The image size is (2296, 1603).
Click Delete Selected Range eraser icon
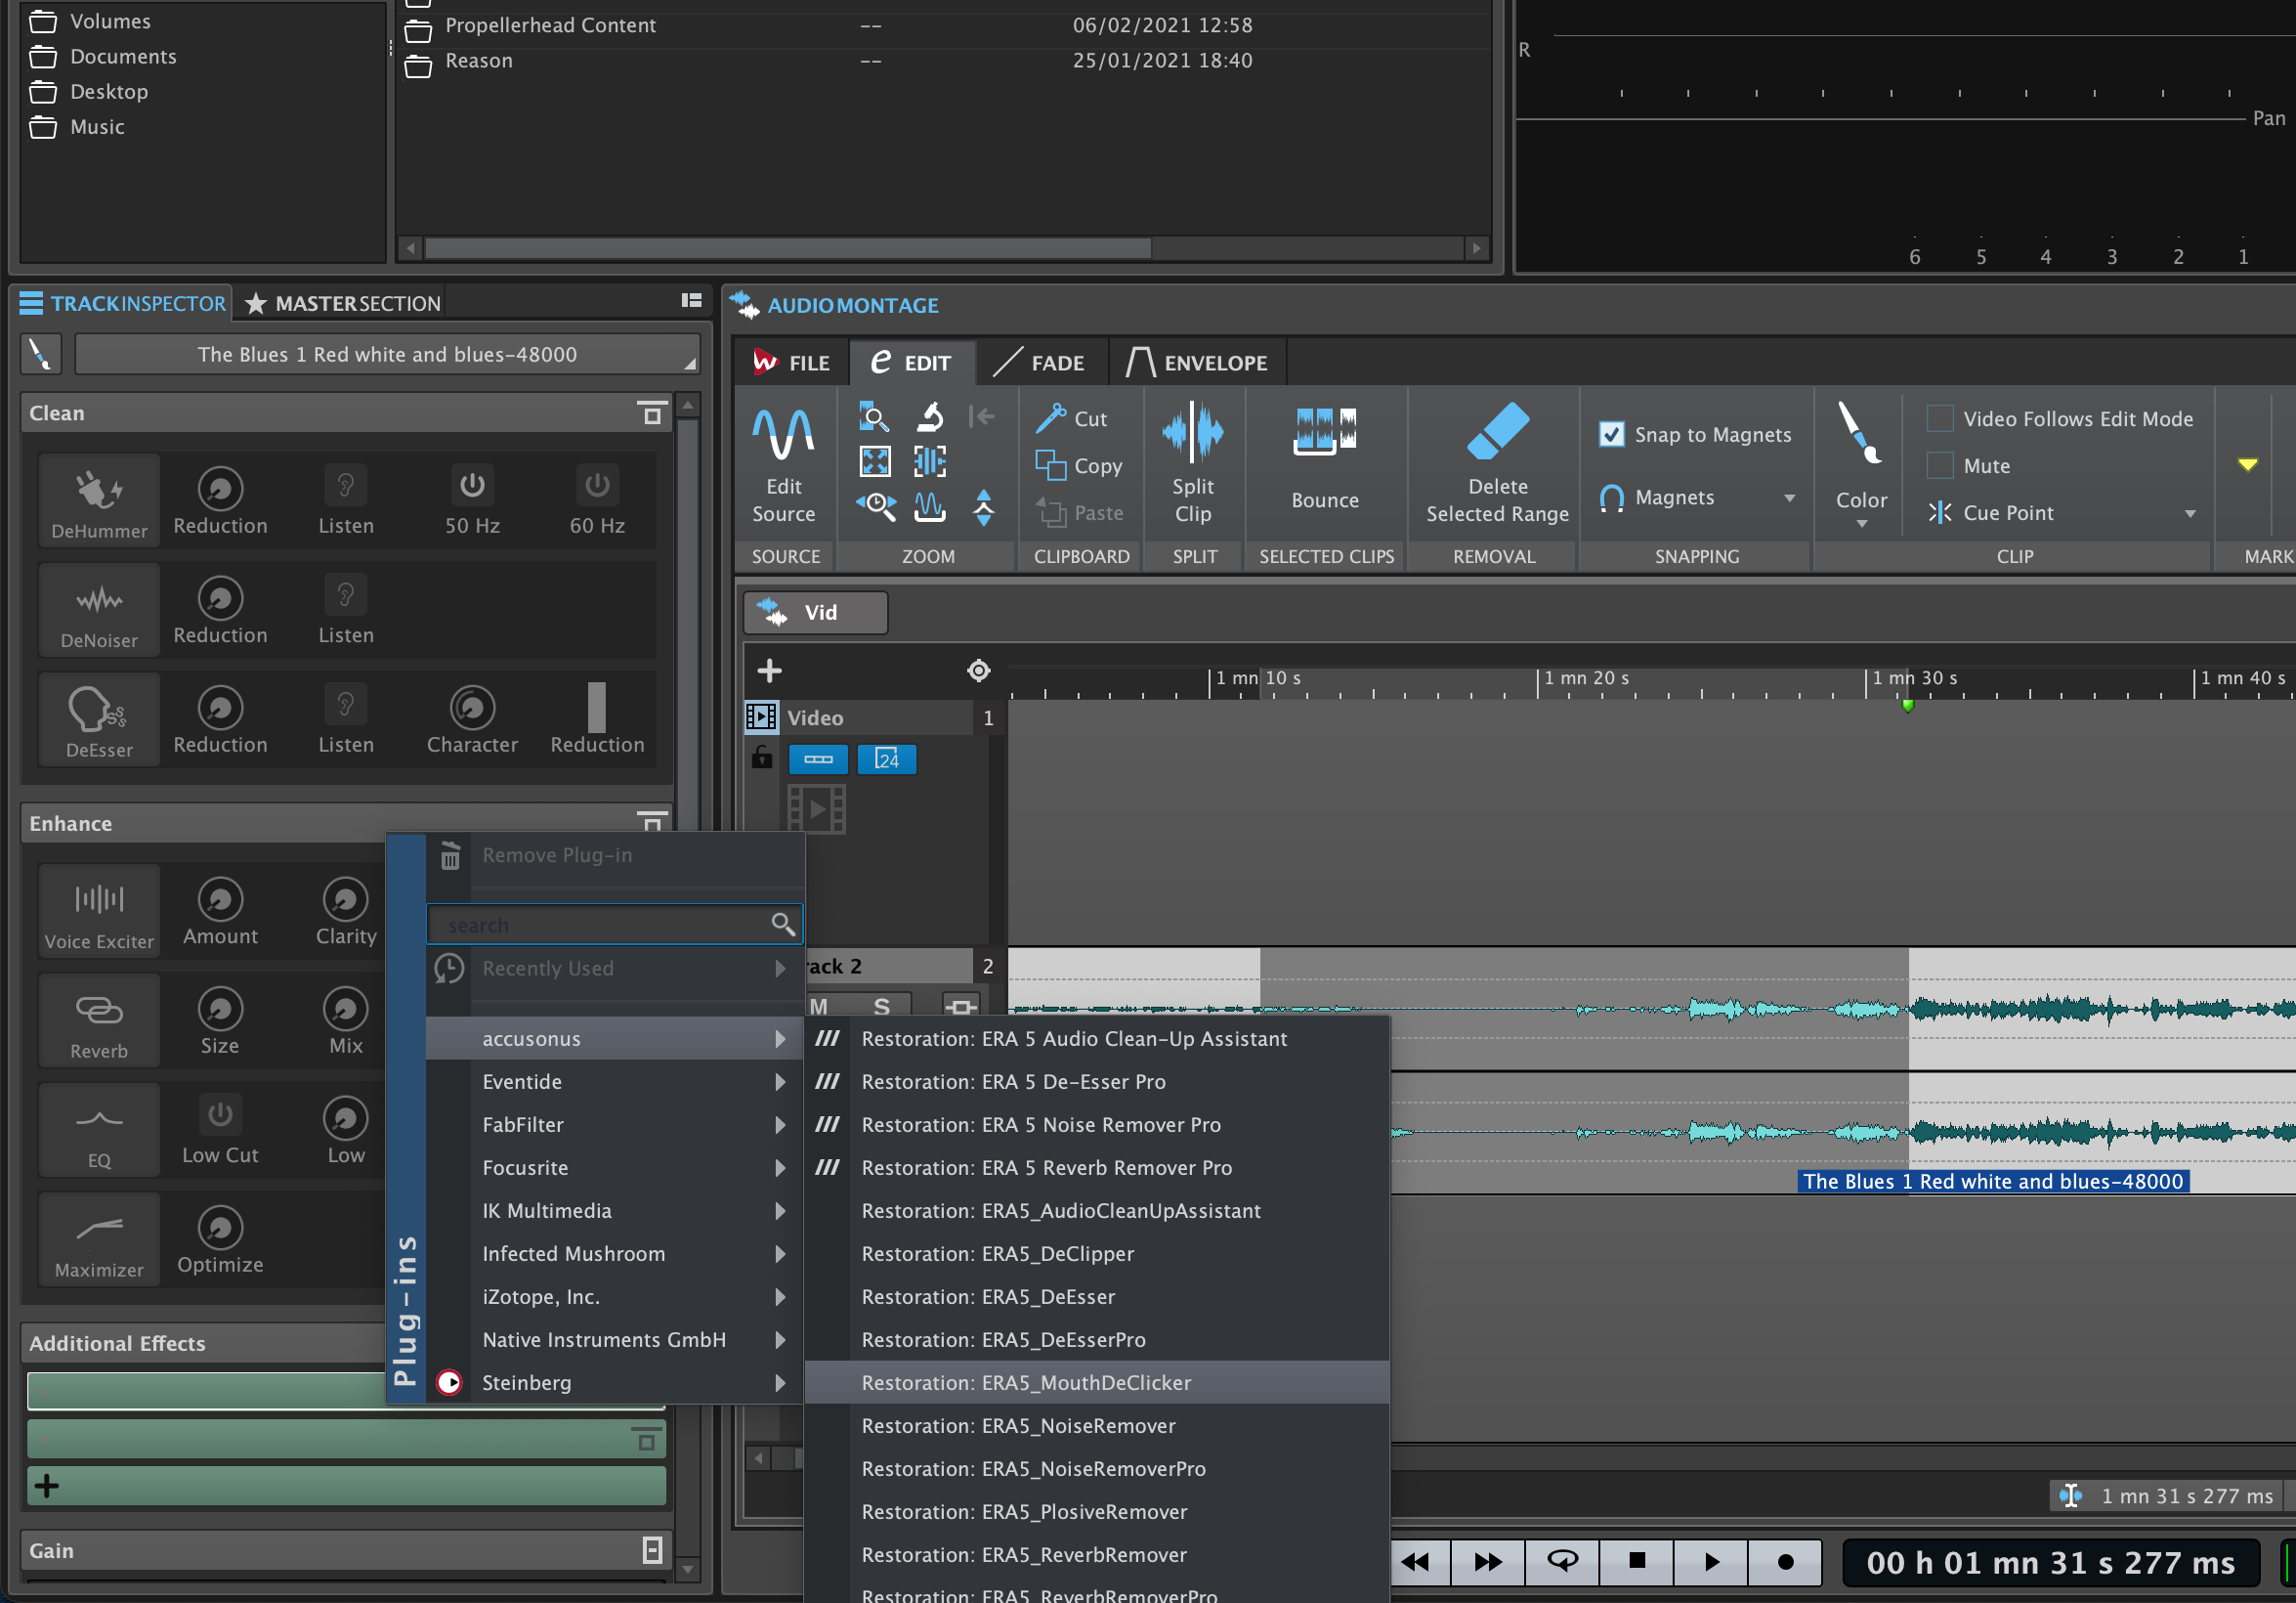tap(1497, 431)
